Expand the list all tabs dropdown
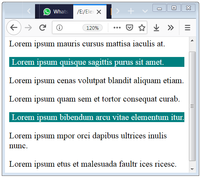Image resolution: width=201 pixels, height=178 pixels. click(x=145, y=11)
